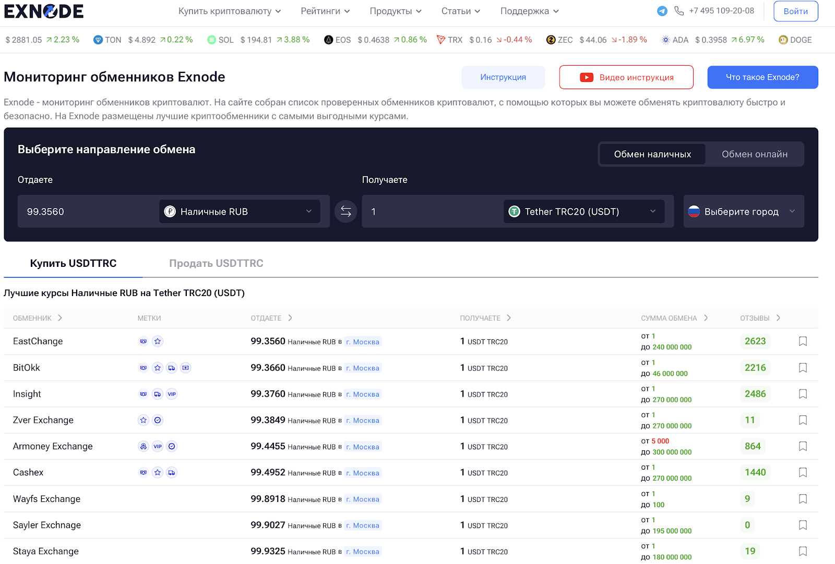The height and width of the screenshot is (564, 835).
Task: Click the 2486 reviews count for Insight
Action: [755, 394]
